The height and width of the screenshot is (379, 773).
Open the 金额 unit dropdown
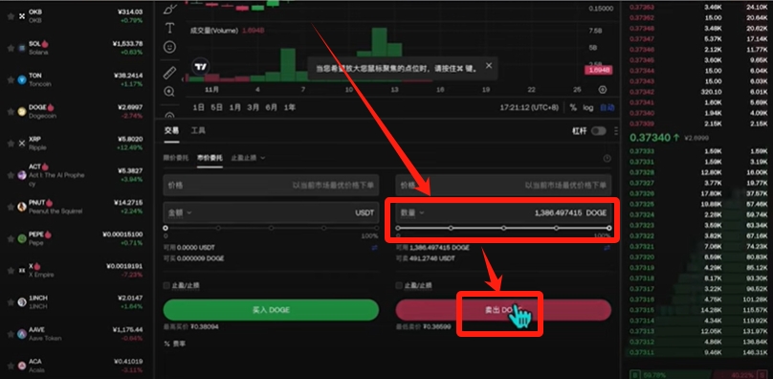[180, 213]
